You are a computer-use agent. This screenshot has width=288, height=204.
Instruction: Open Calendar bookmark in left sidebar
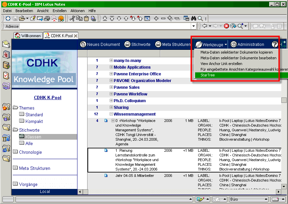coord(6,55)
